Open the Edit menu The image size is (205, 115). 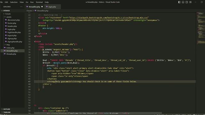(6, 2)
